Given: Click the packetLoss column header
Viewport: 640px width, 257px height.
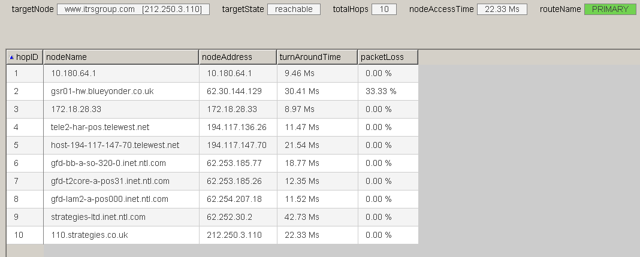Looking at the screenshot, I should click(x=387, y=57).
